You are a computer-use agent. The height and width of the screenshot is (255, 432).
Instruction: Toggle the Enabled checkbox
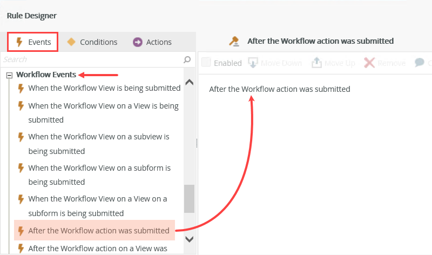coord(206,63)
